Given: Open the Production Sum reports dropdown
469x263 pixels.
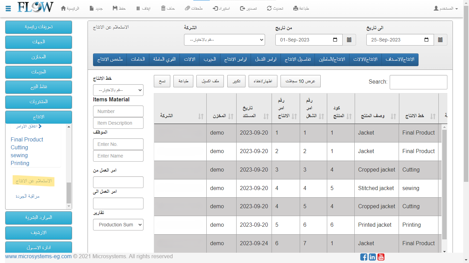Looking at the screenshot, I should (118, 225).
